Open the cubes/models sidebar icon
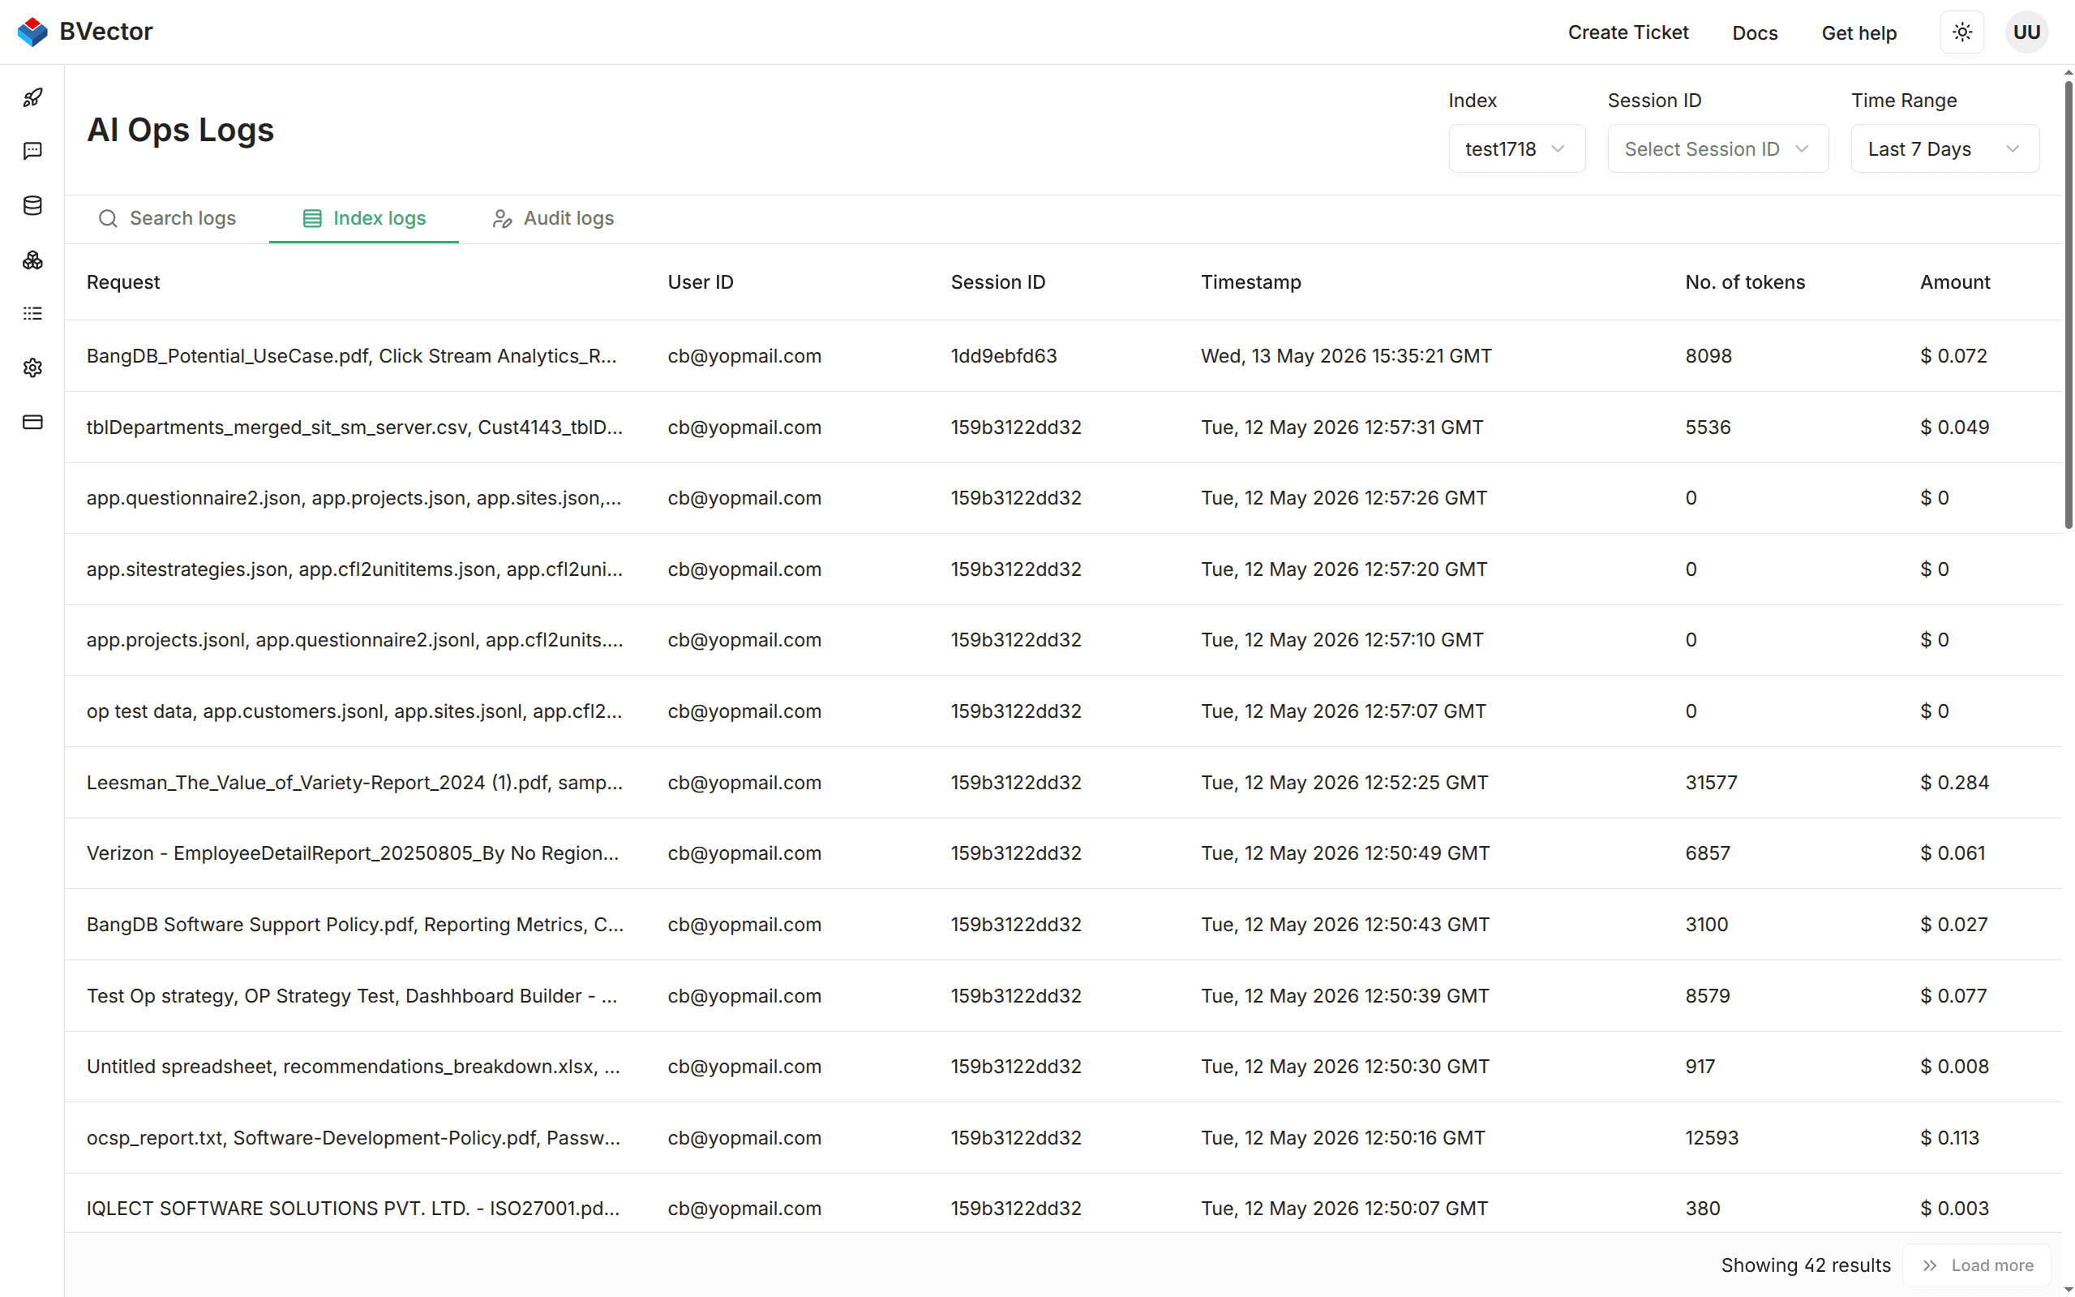This screenshot has height=1297, width=2075. coord(32,260)
